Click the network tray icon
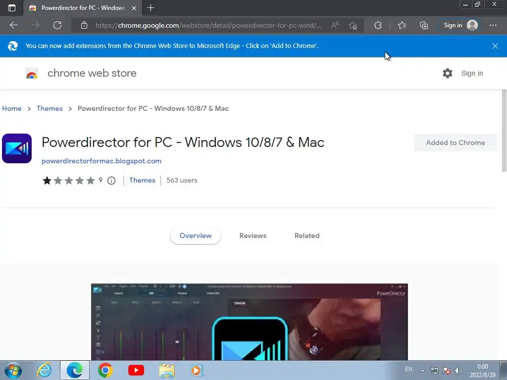The width and height of the screenshot is (507, 380). click(x=435, y=371)
